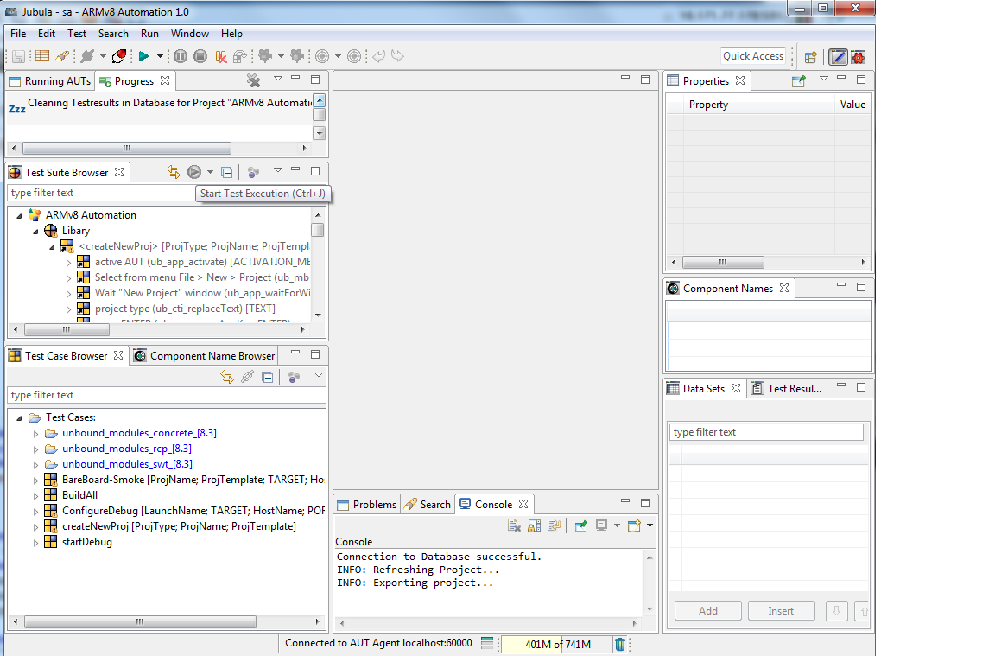The width and height of the screenshot is (995, 656).
Task: Toggle Link with Editor in Test Case Browser
Action: pyautogui.click(x=227, y=377)
